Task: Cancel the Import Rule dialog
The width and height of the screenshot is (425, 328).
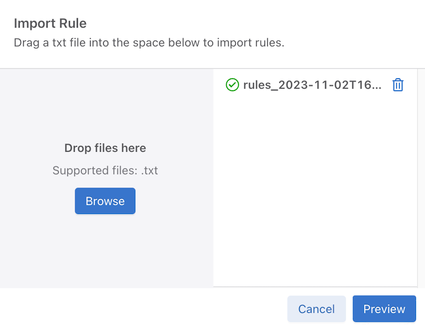Action: 316,309
